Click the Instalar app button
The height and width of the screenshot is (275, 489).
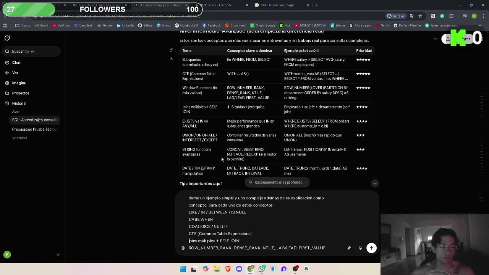(x=396, y=16)
